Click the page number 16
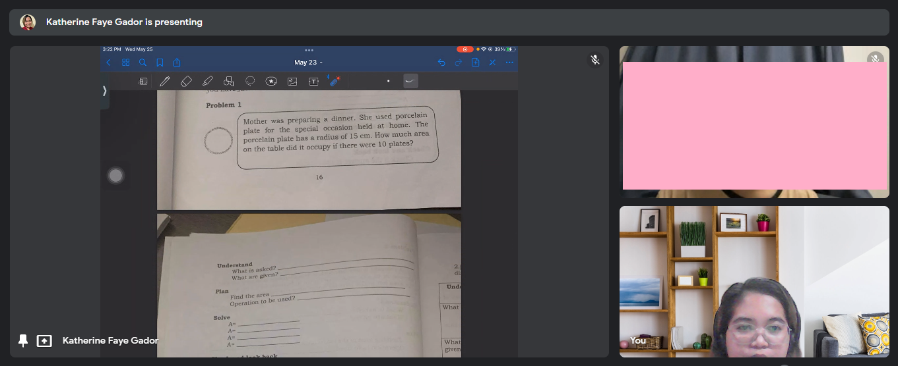The width and height of the screenshot is (898, 366). pyautogui.click(x=319, y=177)
